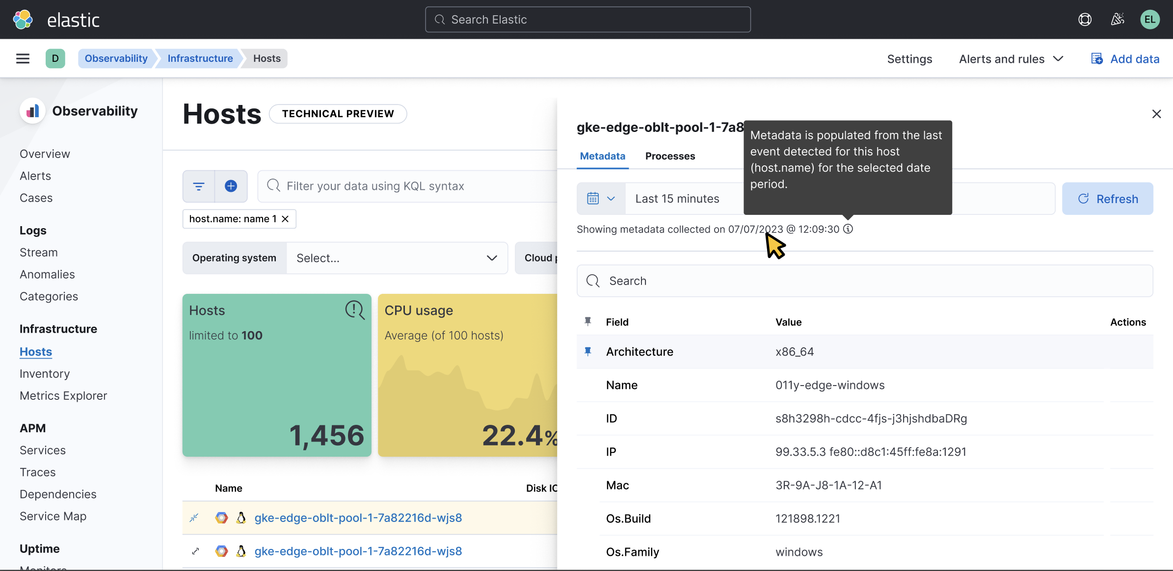Remove the host.name filter pill

click(286, 219)
